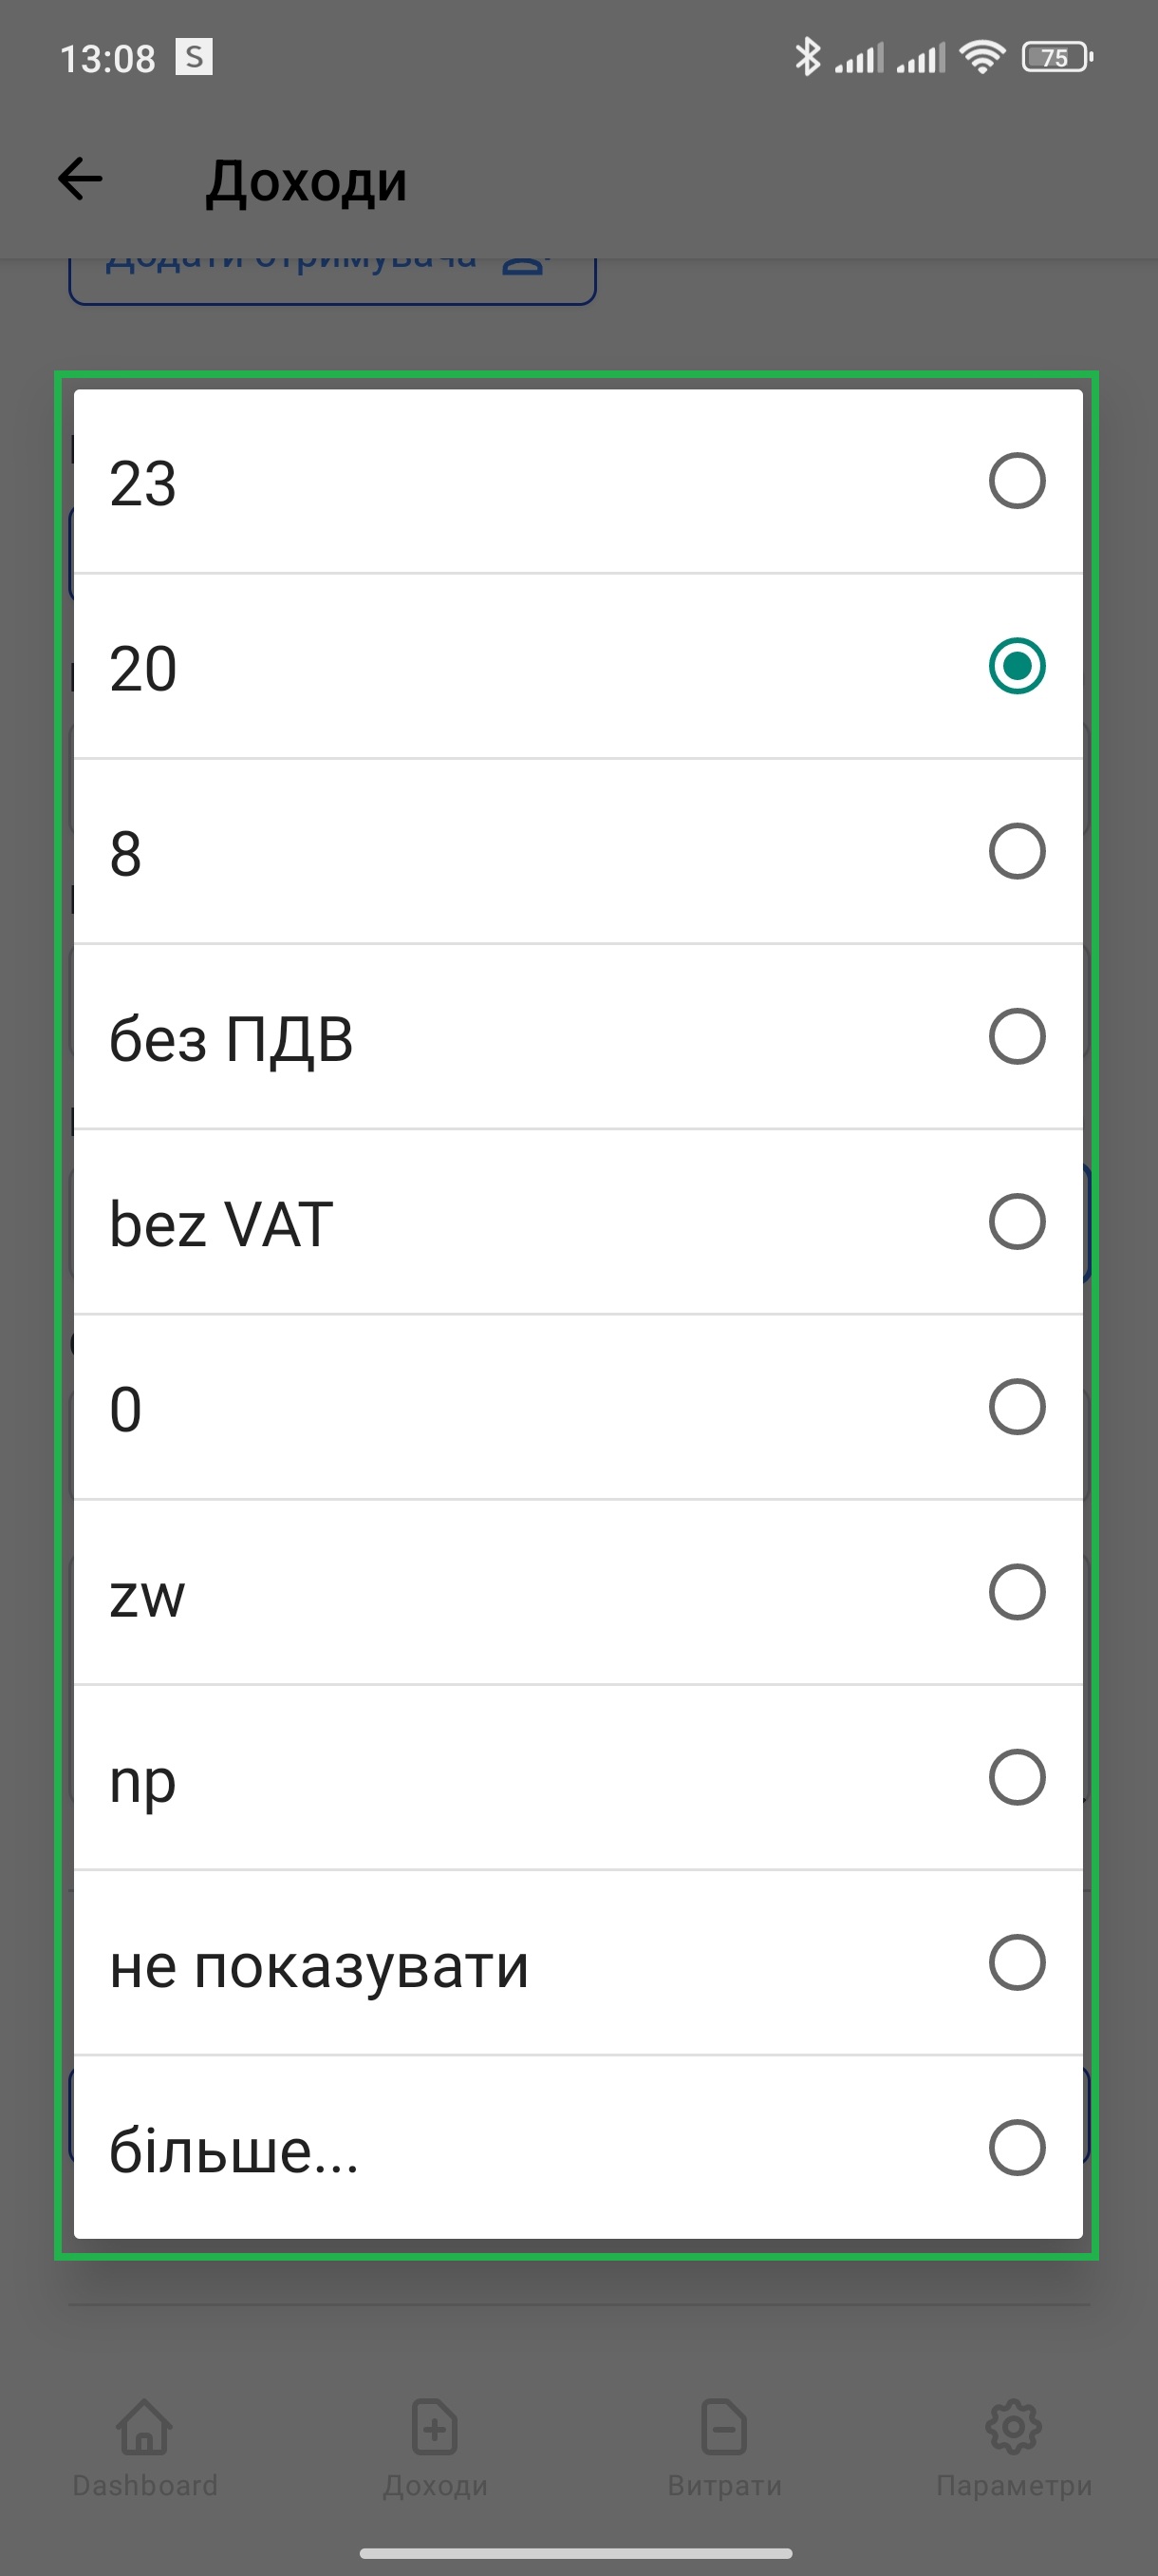Tap the Витрати document icon
This screenshot has width=1158, height=2576.
click(x=724, y=2427)
